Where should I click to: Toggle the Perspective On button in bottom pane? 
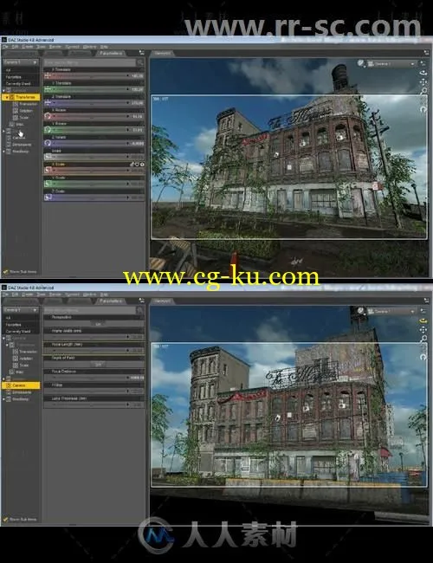click(x=98, y=324)
